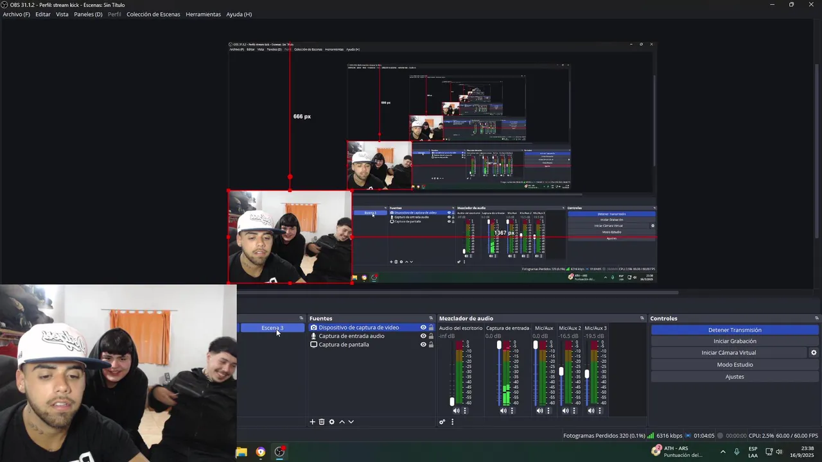Viewport: 822px width, 462px height.
Task: Click the microphone icon in system tray
Action: (737, 452)
